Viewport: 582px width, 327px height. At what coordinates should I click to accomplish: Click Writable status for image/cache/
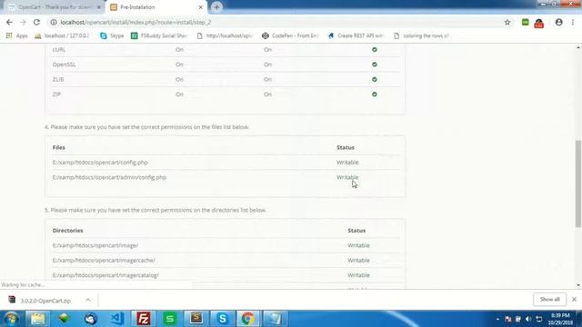358,261
